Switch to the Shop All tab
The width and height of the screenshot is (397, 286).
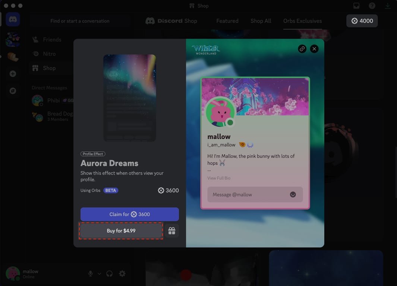coord(261,21)
